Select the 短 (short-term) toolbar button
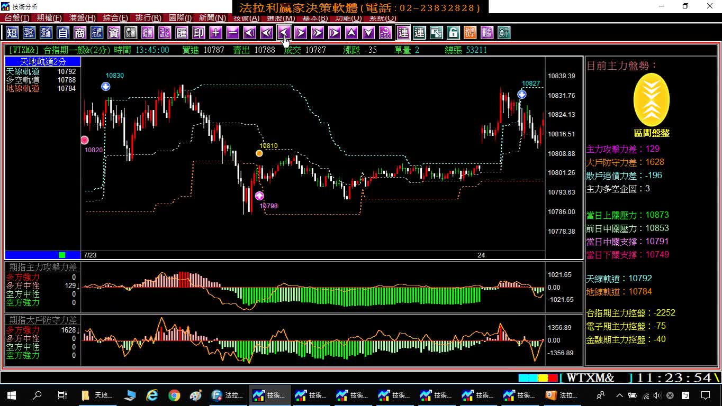722x406 pixels. coord(12,33)
